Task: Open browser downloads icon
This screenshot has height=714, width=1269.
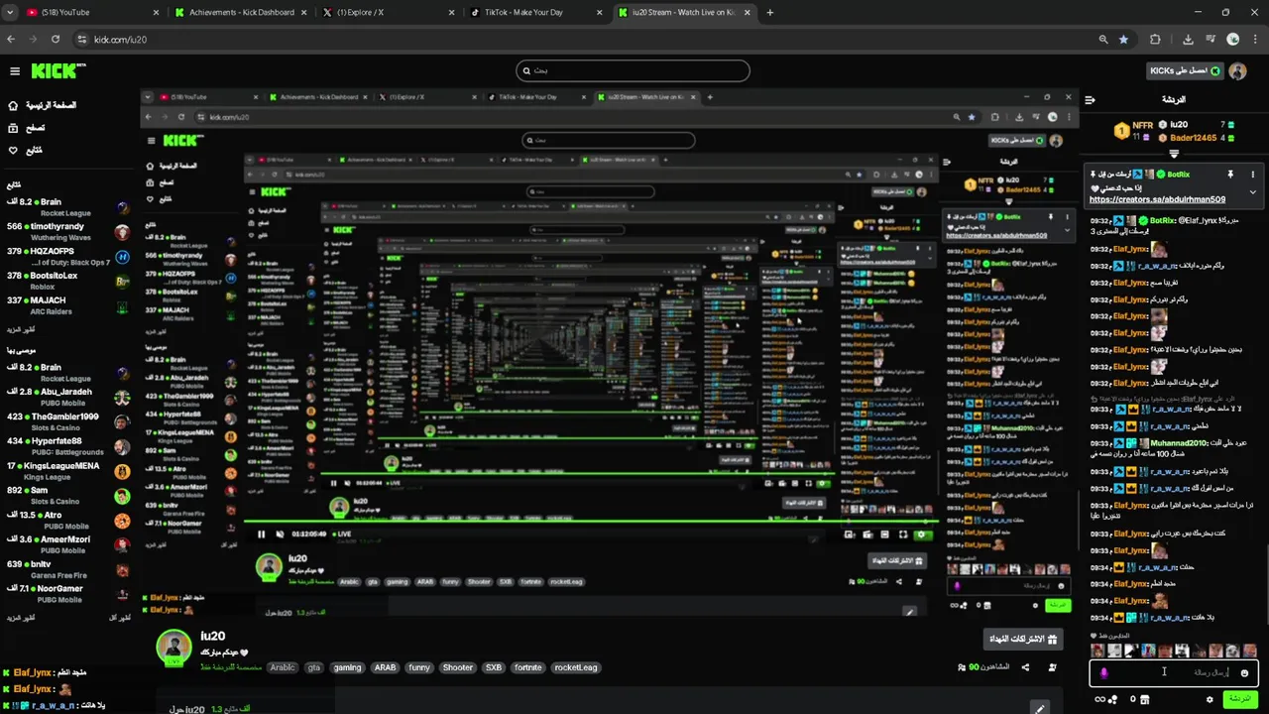Action: [1188, 39]
